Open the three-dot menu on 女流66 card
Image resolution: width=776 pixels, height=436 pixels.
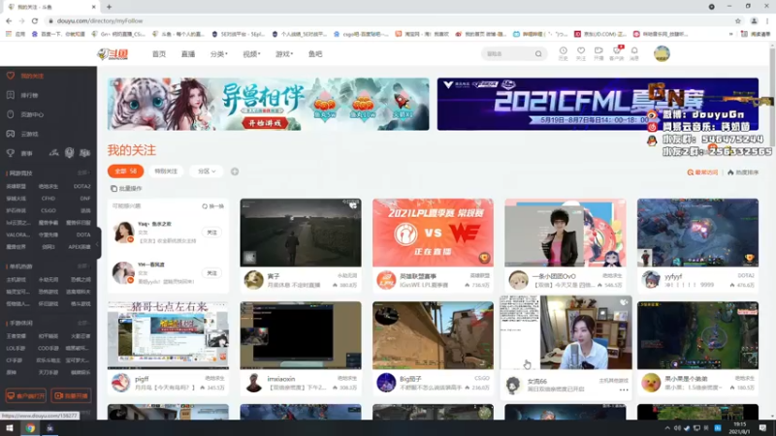tap(624, 390)
